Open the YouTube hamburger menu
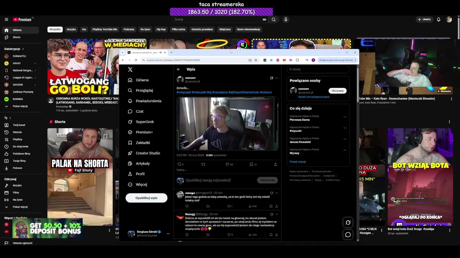 coord(6,19)
